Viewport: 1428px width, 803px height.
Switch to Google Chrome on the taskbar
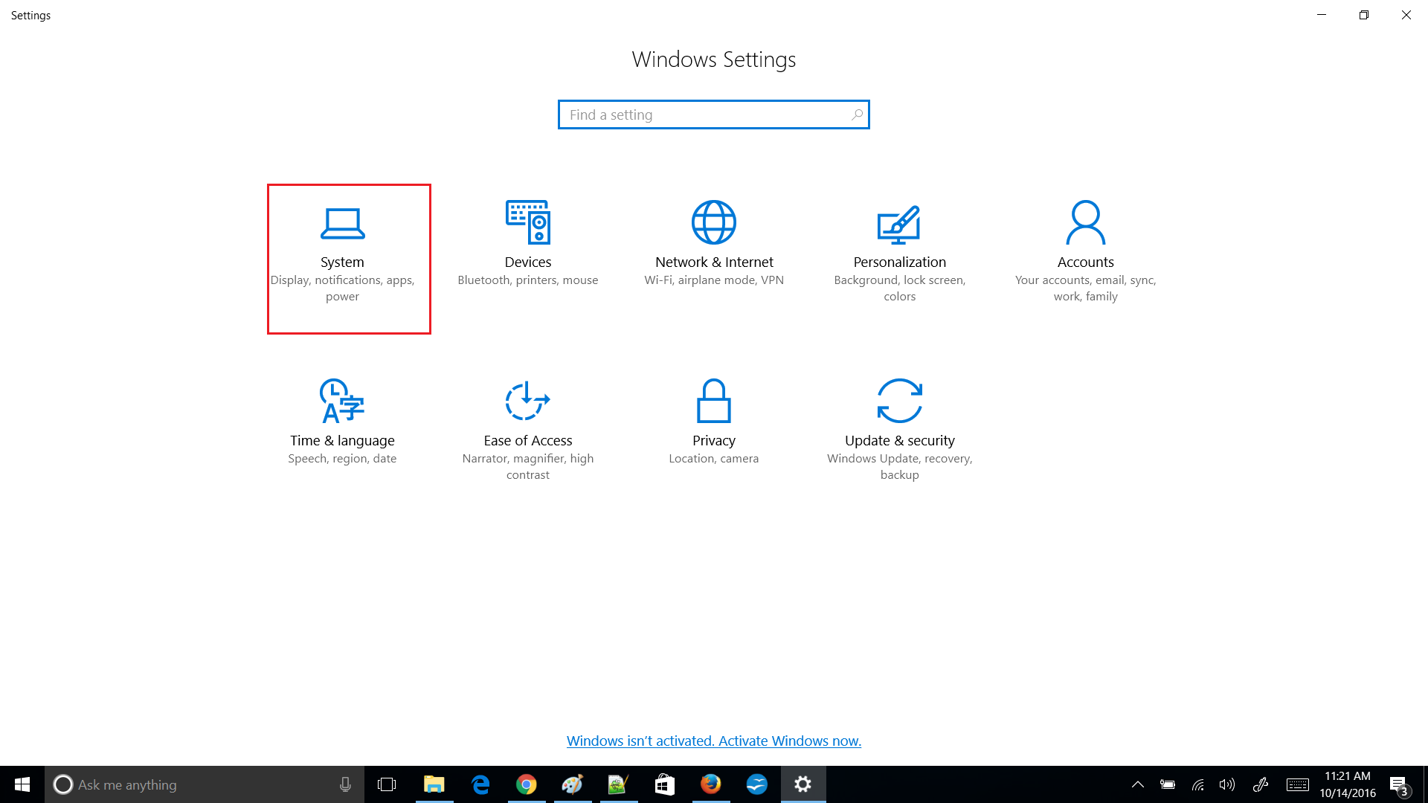point(527,784)
